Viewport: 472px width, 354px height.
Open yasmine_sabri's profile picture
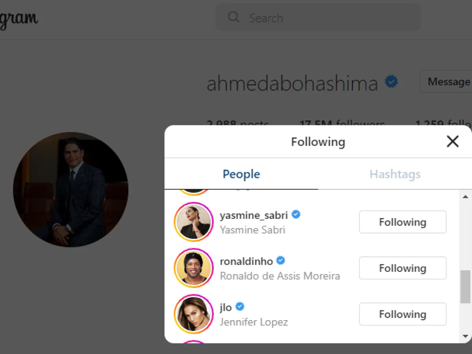[194, 222]
